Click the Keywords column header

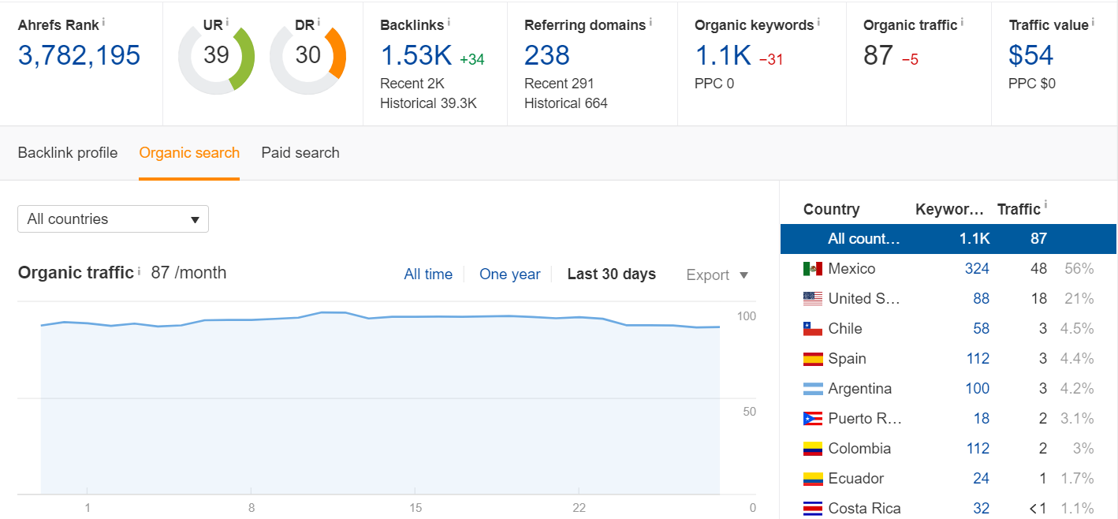[950, 209]
